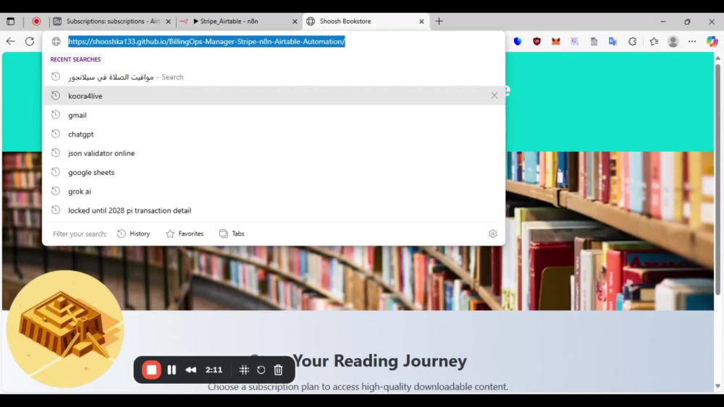Click the rewind recording button
The width and height of the screenshot is (724, 407).
click(190, 369)
